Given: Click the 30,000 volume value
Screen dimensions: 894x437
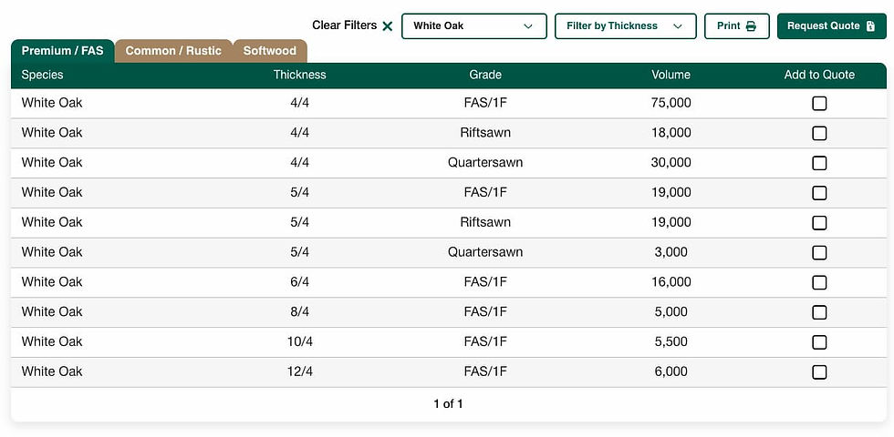Looking at the screenshot, I should click(x=671, y=163).
